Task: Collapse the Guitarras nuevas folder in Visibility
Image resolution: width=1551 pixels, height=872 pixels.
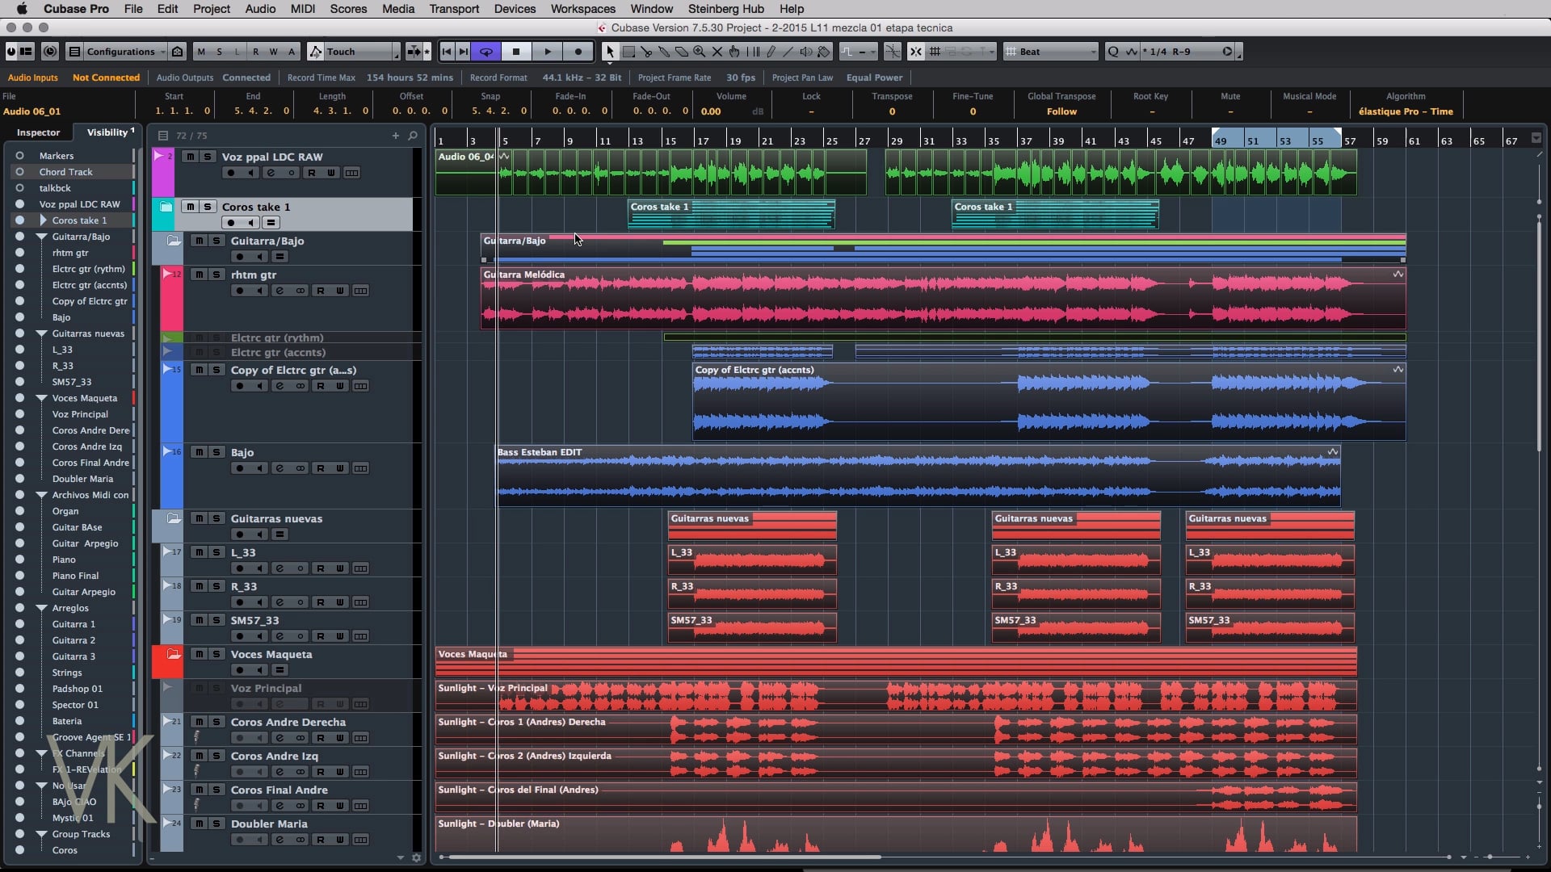Action: point(41,333)
